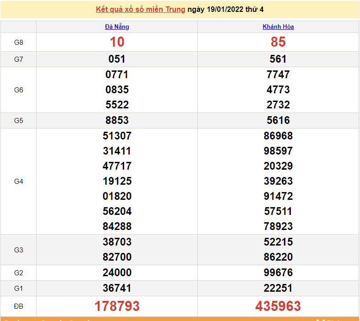Select G4 number 98597

[278, 151]
